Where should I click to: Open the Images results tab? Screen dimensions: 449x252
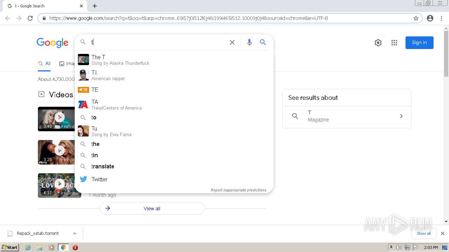click(67, 64)
